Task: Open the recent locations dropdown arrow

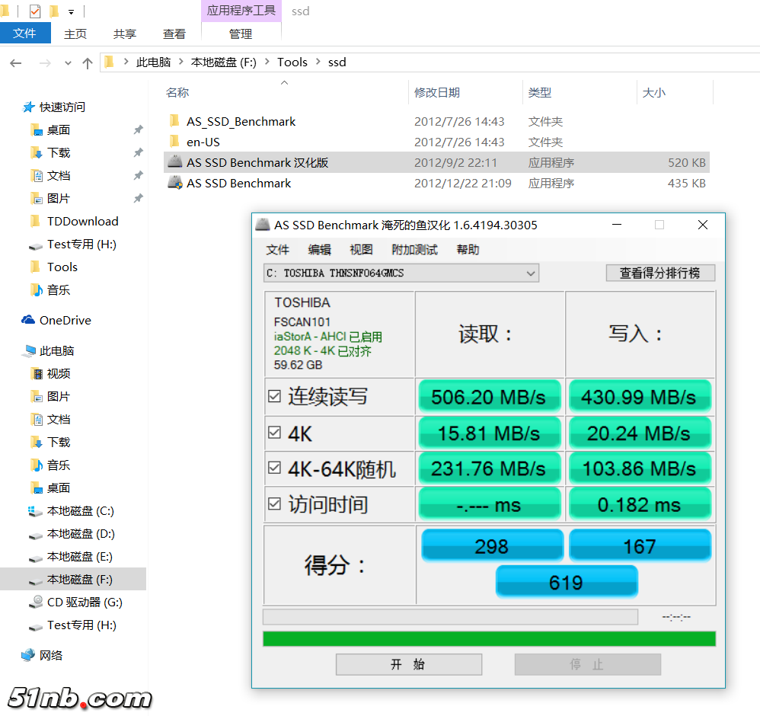Action: click(x=68, y=63)
